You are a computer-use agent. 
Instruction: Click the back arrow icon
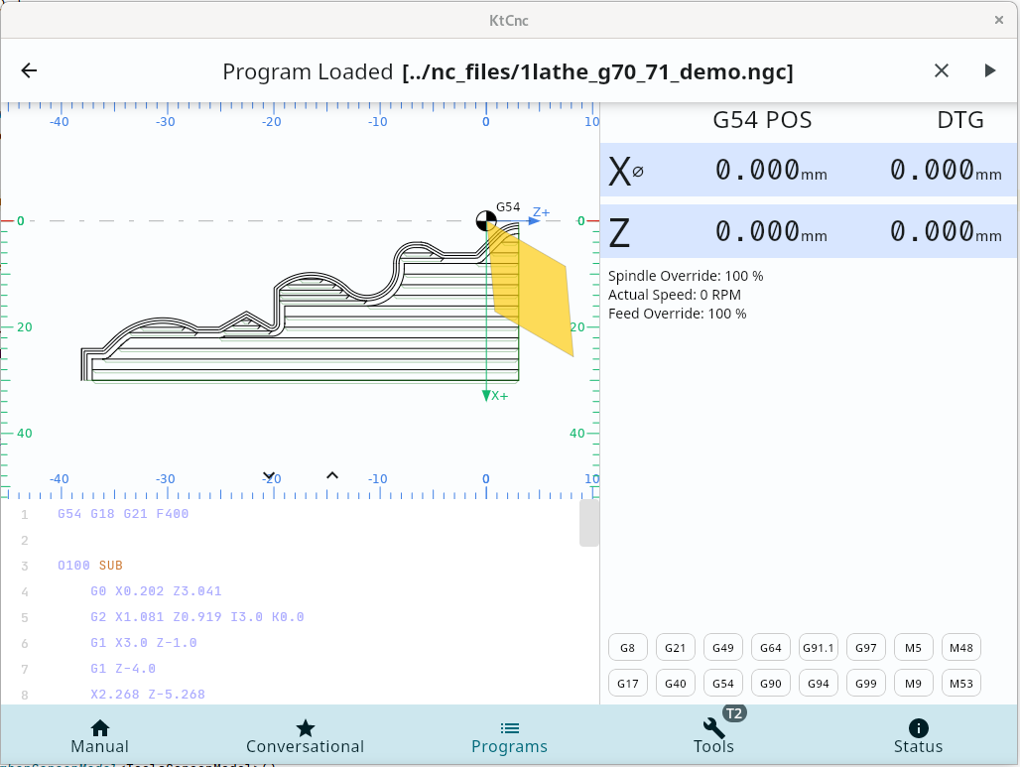[x=29, y=70]
